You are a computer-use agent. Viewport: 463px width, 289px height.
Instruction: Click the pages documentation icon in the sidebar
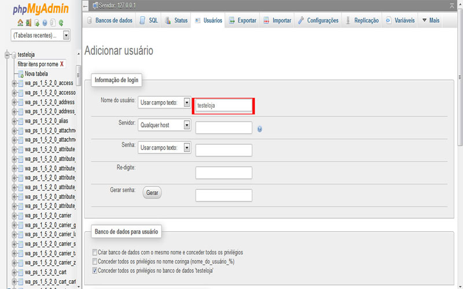pyautogui.click(x=53, y=23)
